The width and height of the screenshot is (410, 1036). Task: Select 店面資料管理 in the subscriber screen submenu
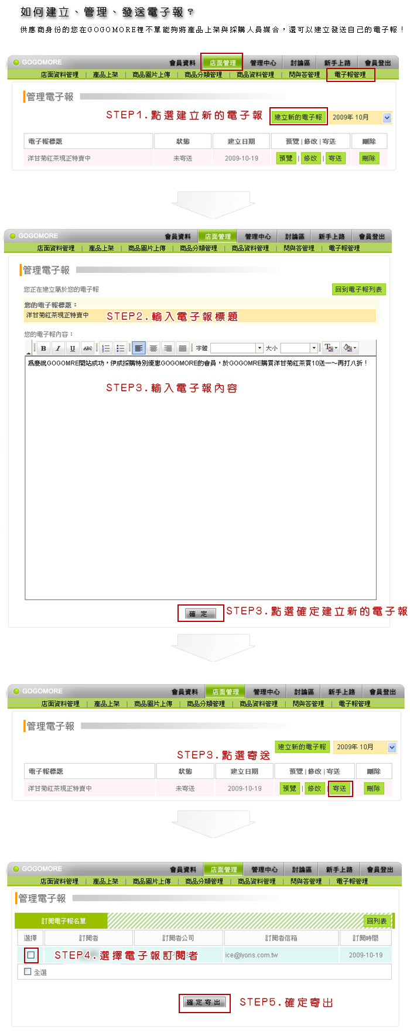pos(59,881)
